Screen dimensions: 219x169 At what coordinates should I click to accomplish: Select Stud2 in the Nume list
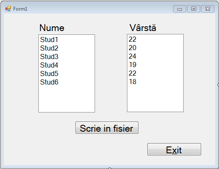pos(66,48)
